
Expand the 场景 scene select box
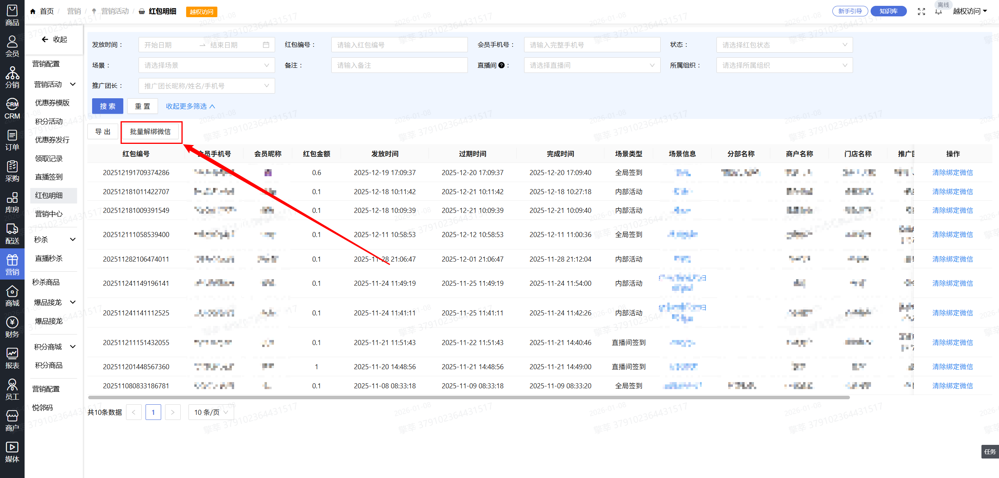pos(206,66)
